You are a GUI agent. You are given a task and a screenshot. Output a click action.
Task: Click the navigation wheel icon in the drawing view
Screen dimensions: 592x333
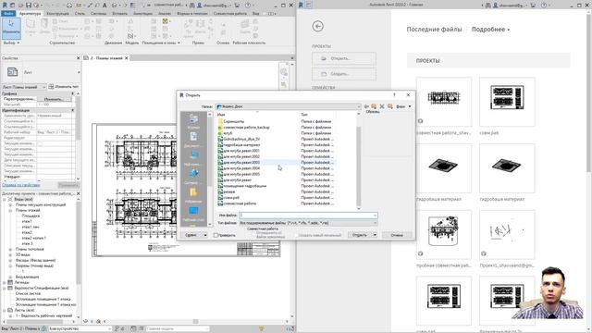coord(284,72)
